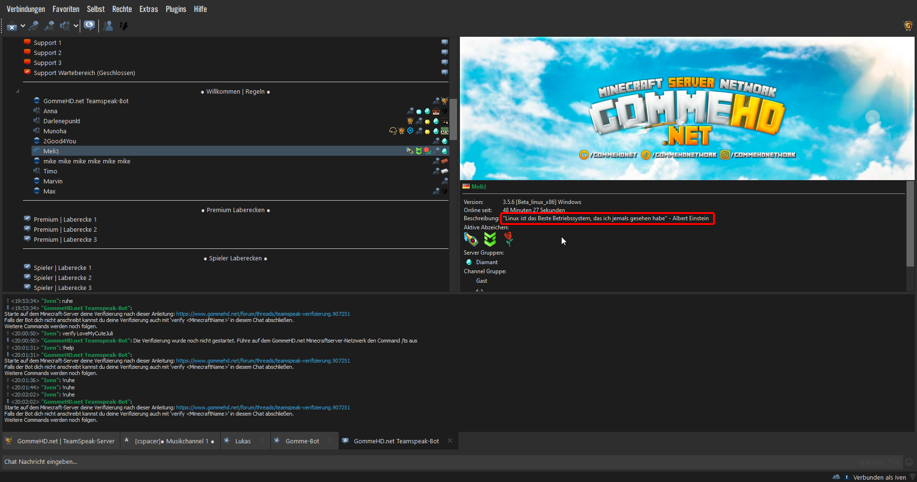The width and height of the screenshot is (917, 482).
Task: Open the teamspeak-verifizierung forum link in chat
Action: click(x=263, y=314)
